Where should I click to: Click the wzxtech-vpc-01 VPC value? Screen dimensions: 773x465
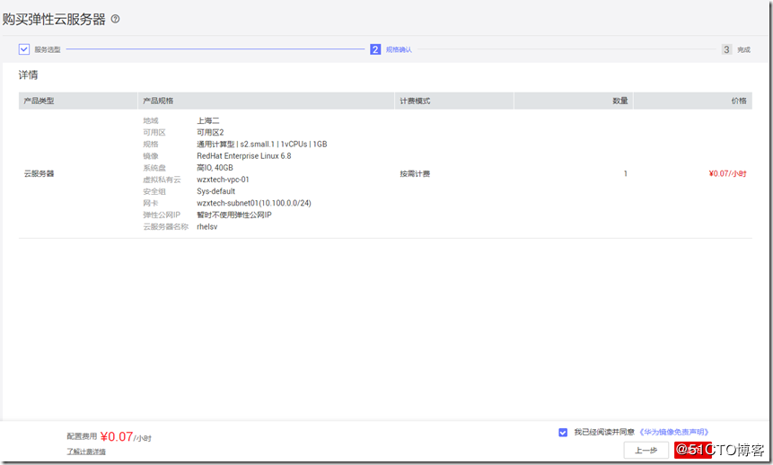pyautogui.click(x=223, y=180)
